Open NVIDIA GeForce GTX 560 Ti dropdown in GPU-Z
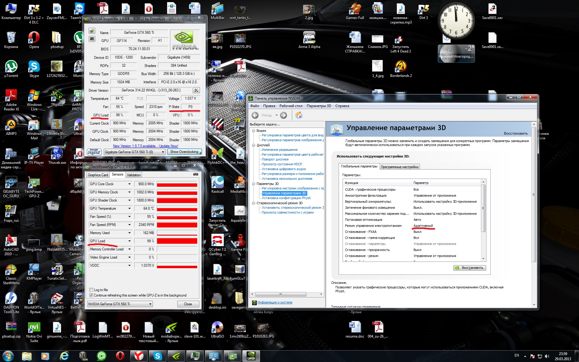 click(x=120, y=304)
